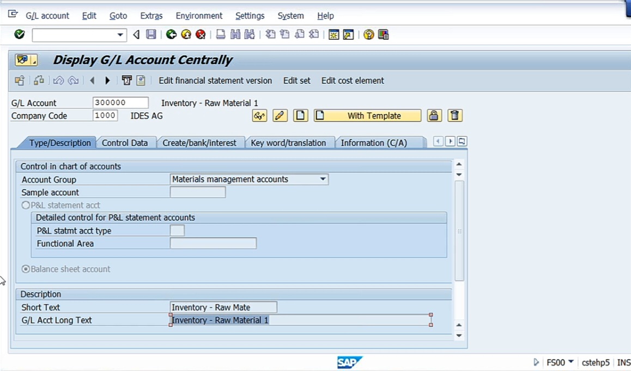Click the Create blank page button
Viewport: 631px width, 371px height.
click(300, 115)
